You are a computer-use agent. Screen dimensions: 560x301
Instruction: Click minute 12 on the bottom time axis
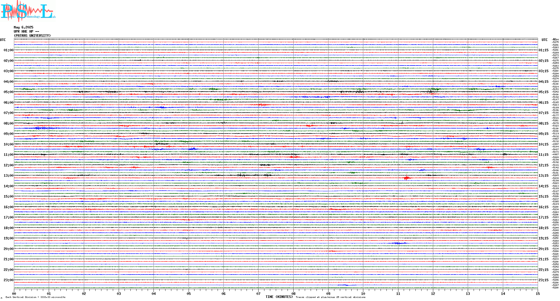[x=433, y=293]
